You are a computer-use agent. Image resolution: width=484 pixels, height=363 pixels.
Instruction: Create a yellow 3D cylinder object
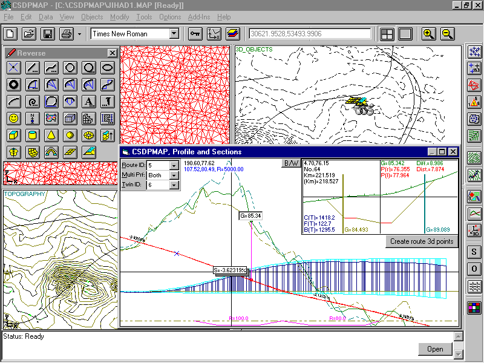tap(33, 135)
